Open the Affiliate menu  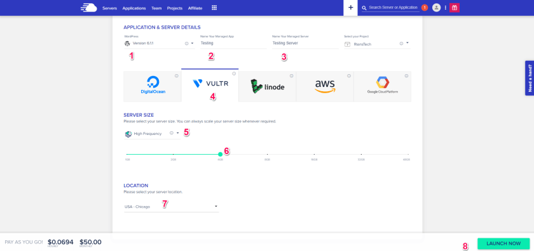pyautogui.click(x=195, y=8)
